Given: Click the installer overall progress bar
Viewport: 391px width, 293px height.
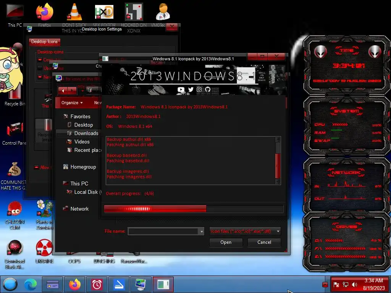Looking at the screenshot, I should 194,209.
